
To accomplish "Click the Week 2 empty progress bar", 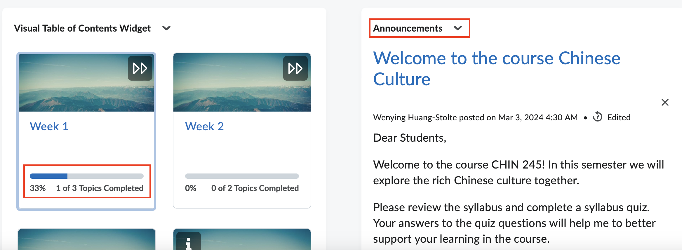I will pos(242,176).
